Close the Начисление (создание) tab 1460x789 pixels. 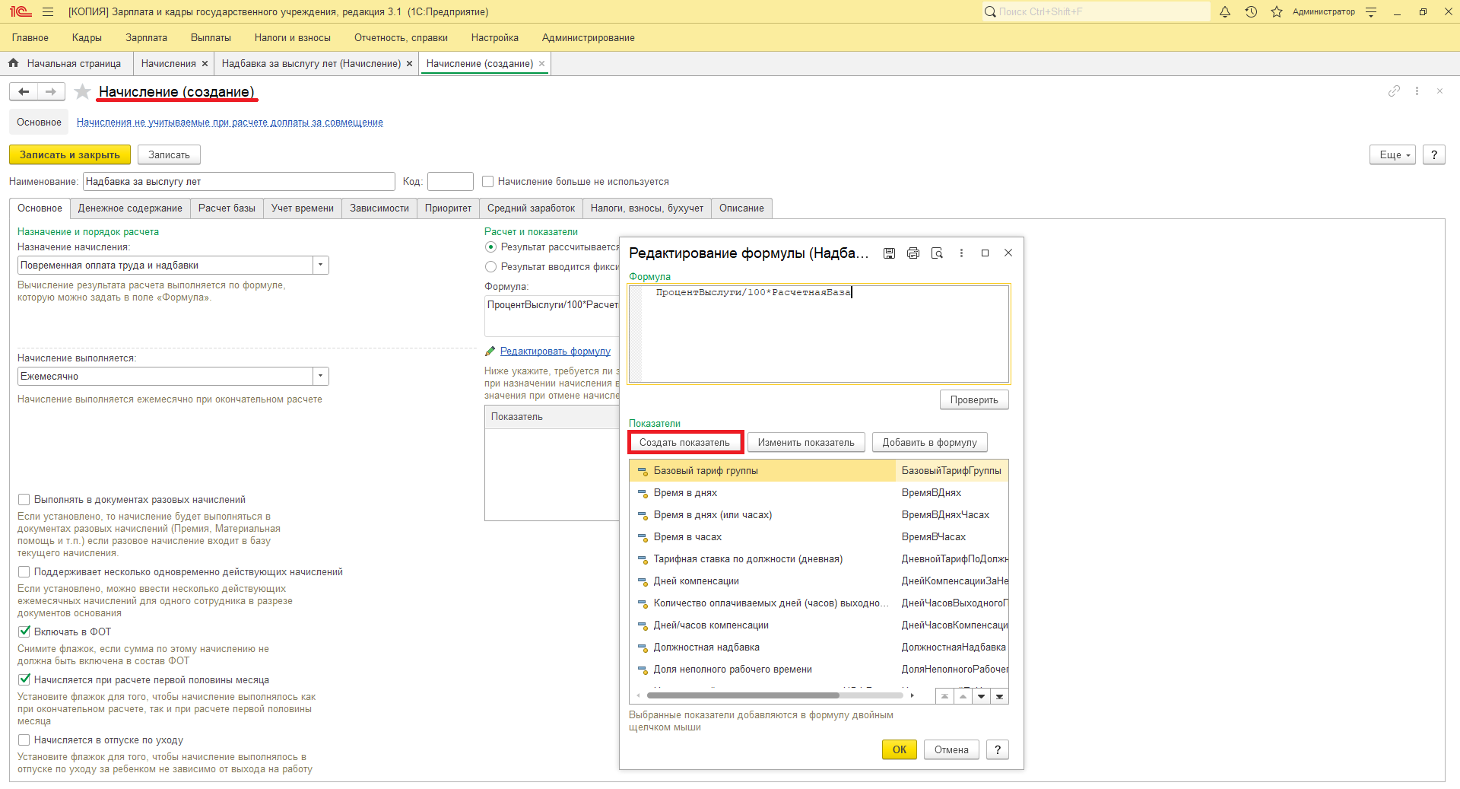tap(541, 64)
